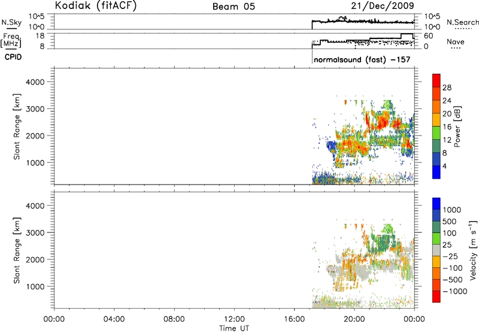This screenshot has height=332, width=479.
Task: Click the 'N.Sky' legend label
Action: pos(11,22)
